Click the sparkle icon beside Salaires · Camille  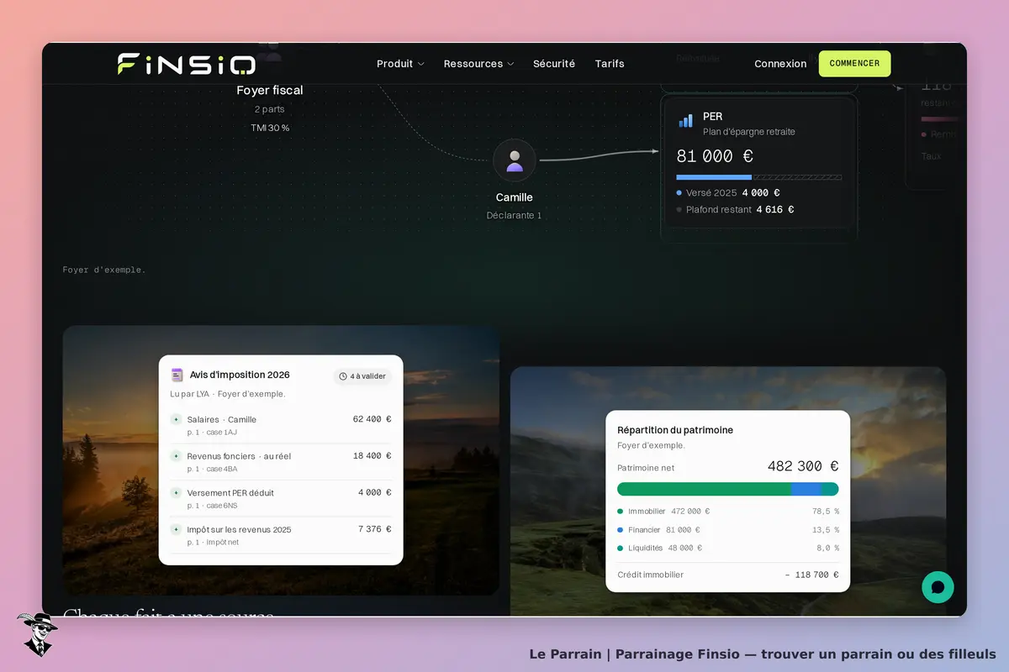pos(176,419)
